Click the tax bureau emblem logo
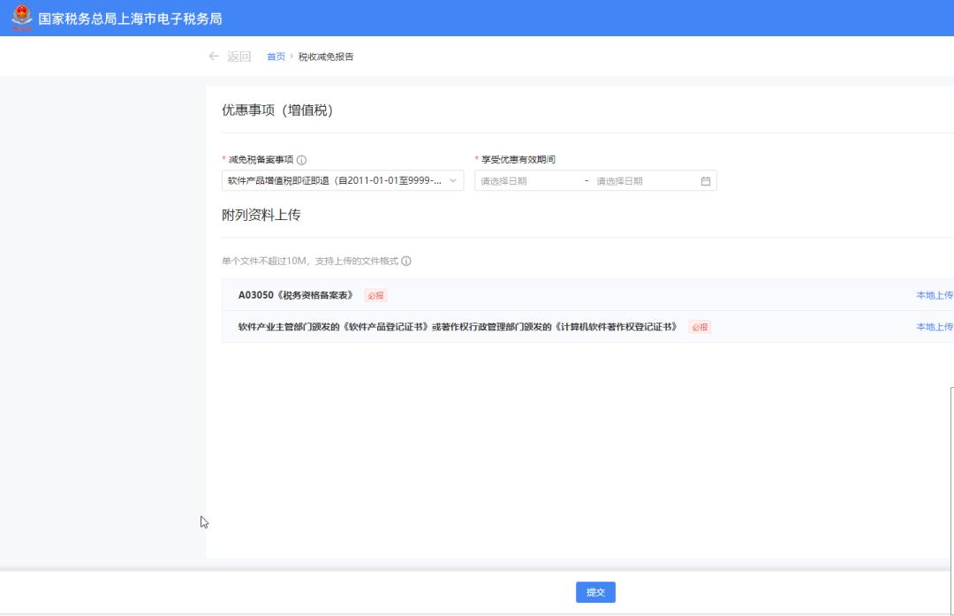Viewport: 954px width, 616px height. (21, 18)
